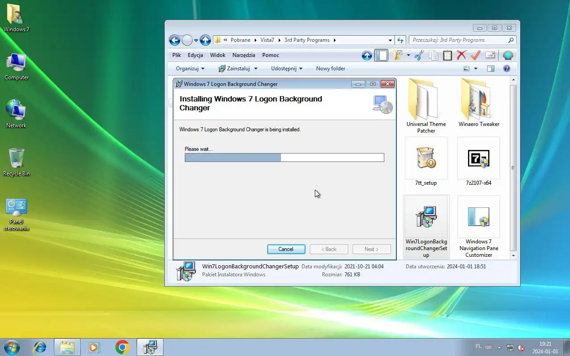The height and width of the screenshot is (356, 570).
Task: Click Cancel in the installer dialog
Action: pos(286,249)
